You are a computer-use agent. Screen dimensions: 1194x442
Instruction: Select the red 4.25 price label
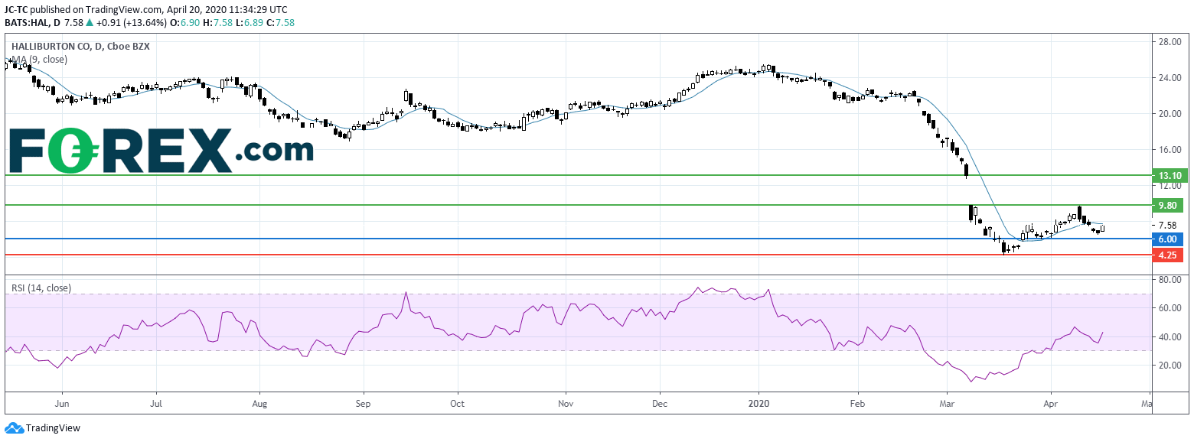[x=1168, y=255]
